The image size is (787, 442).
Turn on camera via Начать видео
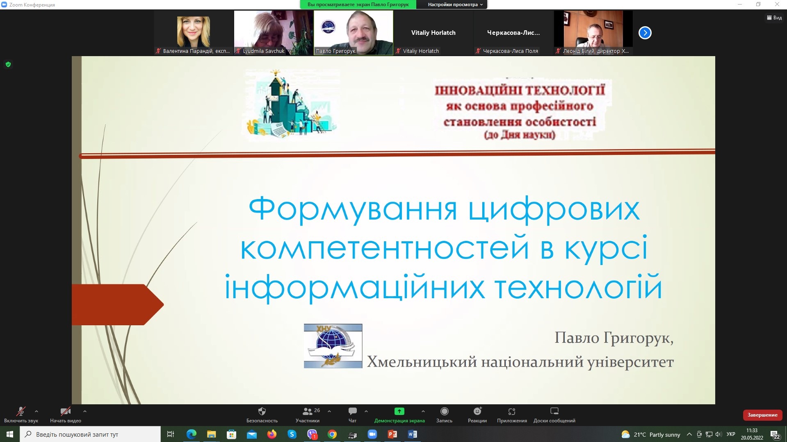tap(65, 411)
